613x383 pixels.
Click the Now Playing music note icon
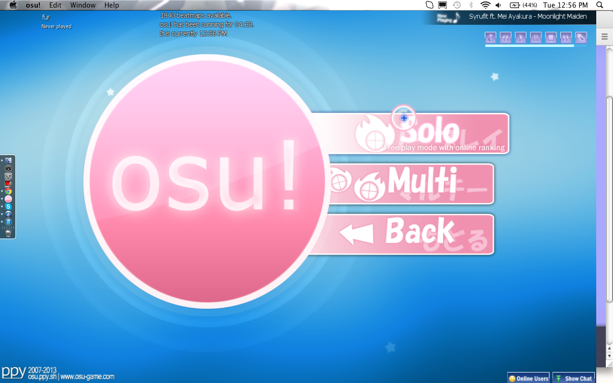(456, 18)
